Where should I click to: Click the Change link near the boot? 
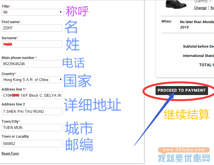pyautogui.click(x=200, y=8)
